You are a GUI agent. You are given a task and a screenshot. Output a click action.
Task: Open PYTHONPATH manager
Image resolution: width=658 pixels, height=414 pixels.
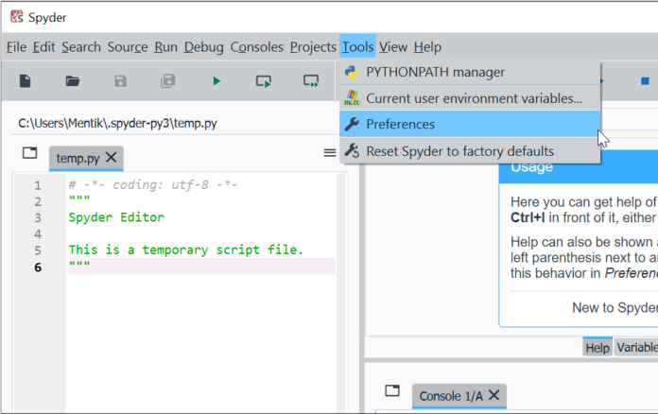[x=435, y=72]
